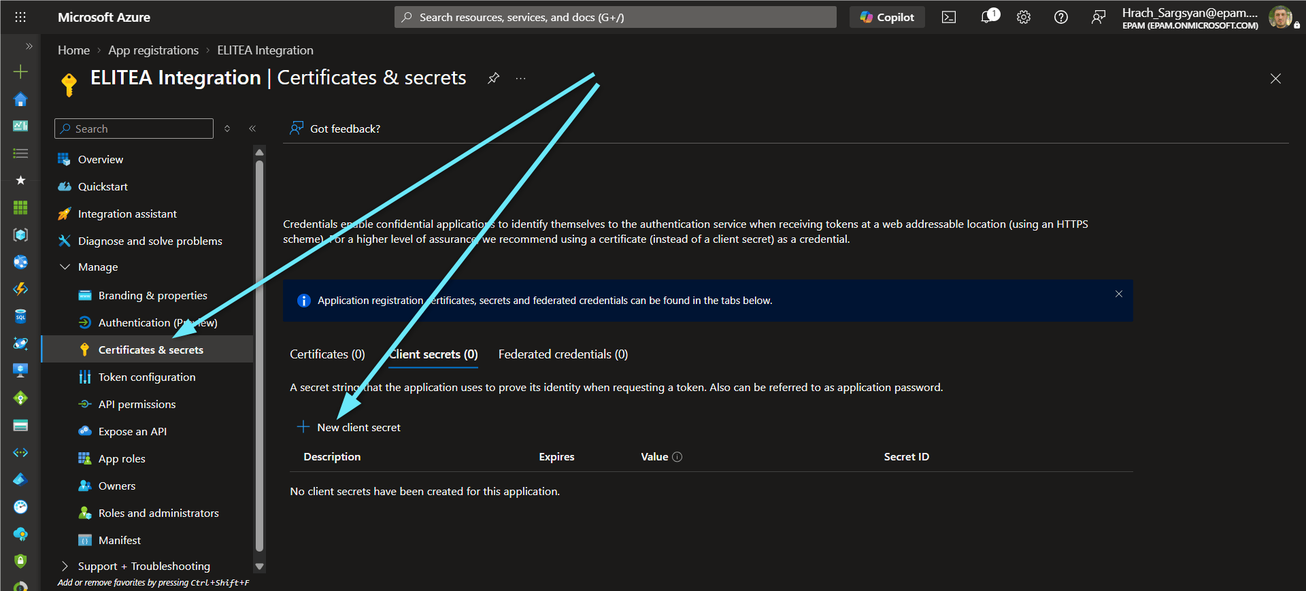Open the Favorites star in sidebar

(20, 180)
